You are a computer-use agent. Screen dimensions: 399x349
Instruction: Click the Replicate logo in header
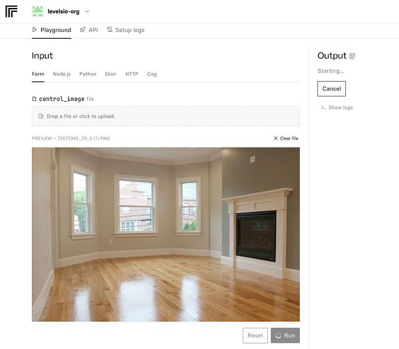coord(11,11)
